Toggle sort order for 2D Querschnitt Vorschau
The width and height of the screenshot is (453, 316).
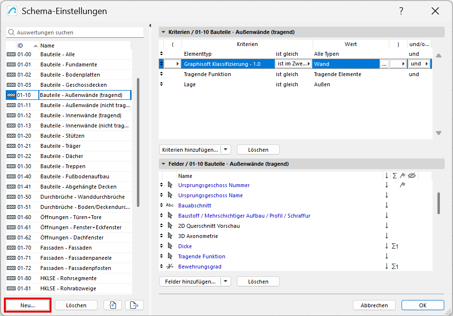tap(387, 226)
